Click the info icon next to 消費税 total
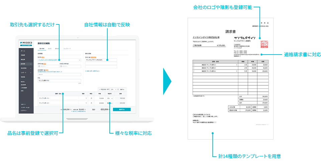 tap(77, 109)
